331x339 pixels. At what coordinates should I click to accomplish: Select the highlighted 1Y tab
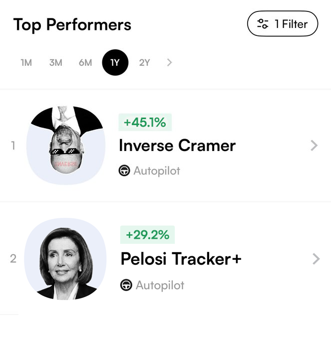(x=115, y=63)
